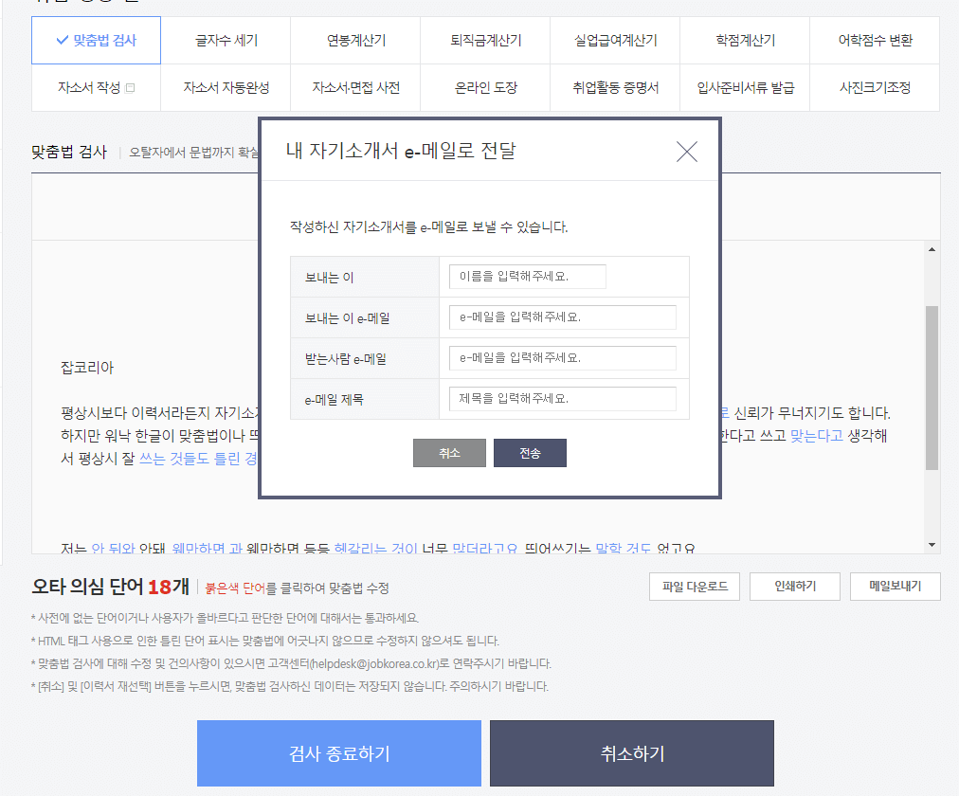Open the 연봉계산기 salary calculator
This screenshot has height=796, width=959.
coord(356,41)
